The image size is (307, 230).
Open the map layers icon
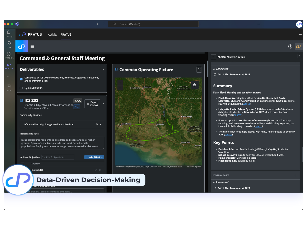pyautogui.click(x=194, y=85)
